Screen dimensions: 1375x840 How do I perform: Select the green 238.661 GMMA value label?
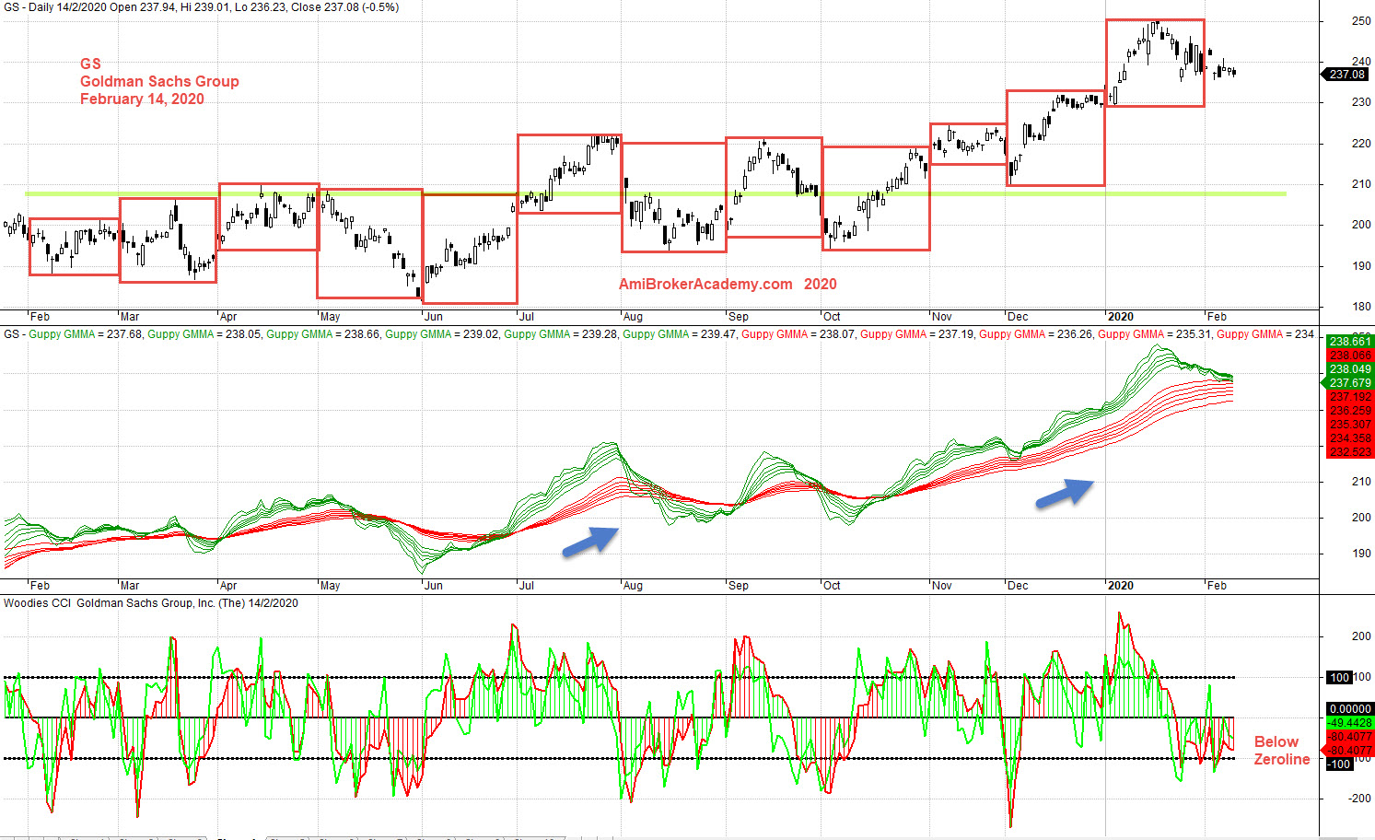(1350, 342)
